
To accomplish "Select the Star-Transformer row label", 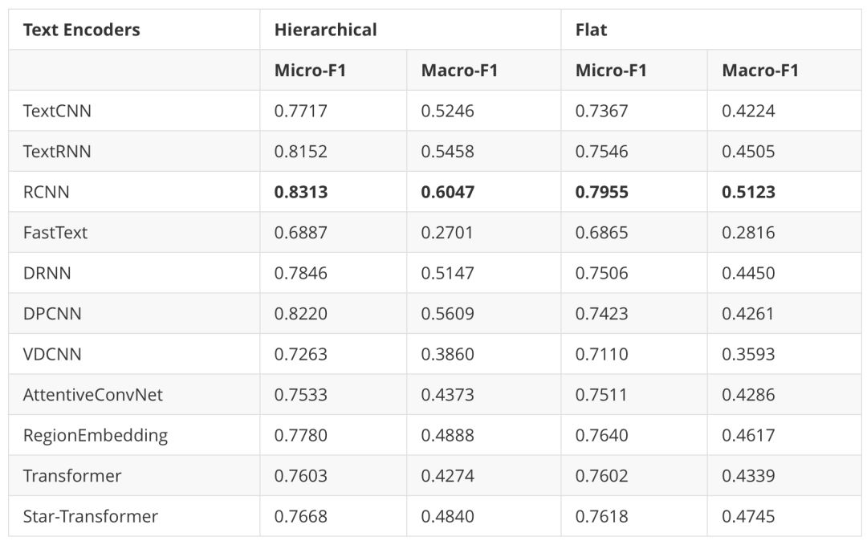I will pyautogui.click(x=91, y=516).
